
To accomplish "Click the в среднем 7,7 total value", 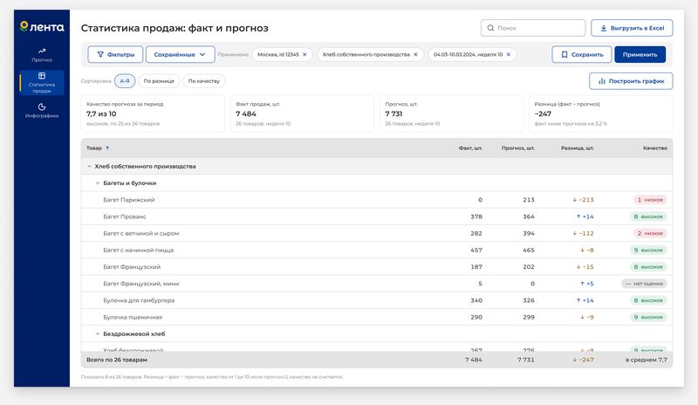I will pyautogui.click(x=647, y=360).
